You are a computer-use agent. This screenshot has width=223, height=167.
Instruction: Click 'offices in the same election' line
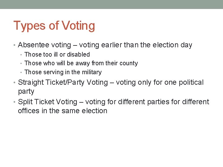[x=62, y=111]
